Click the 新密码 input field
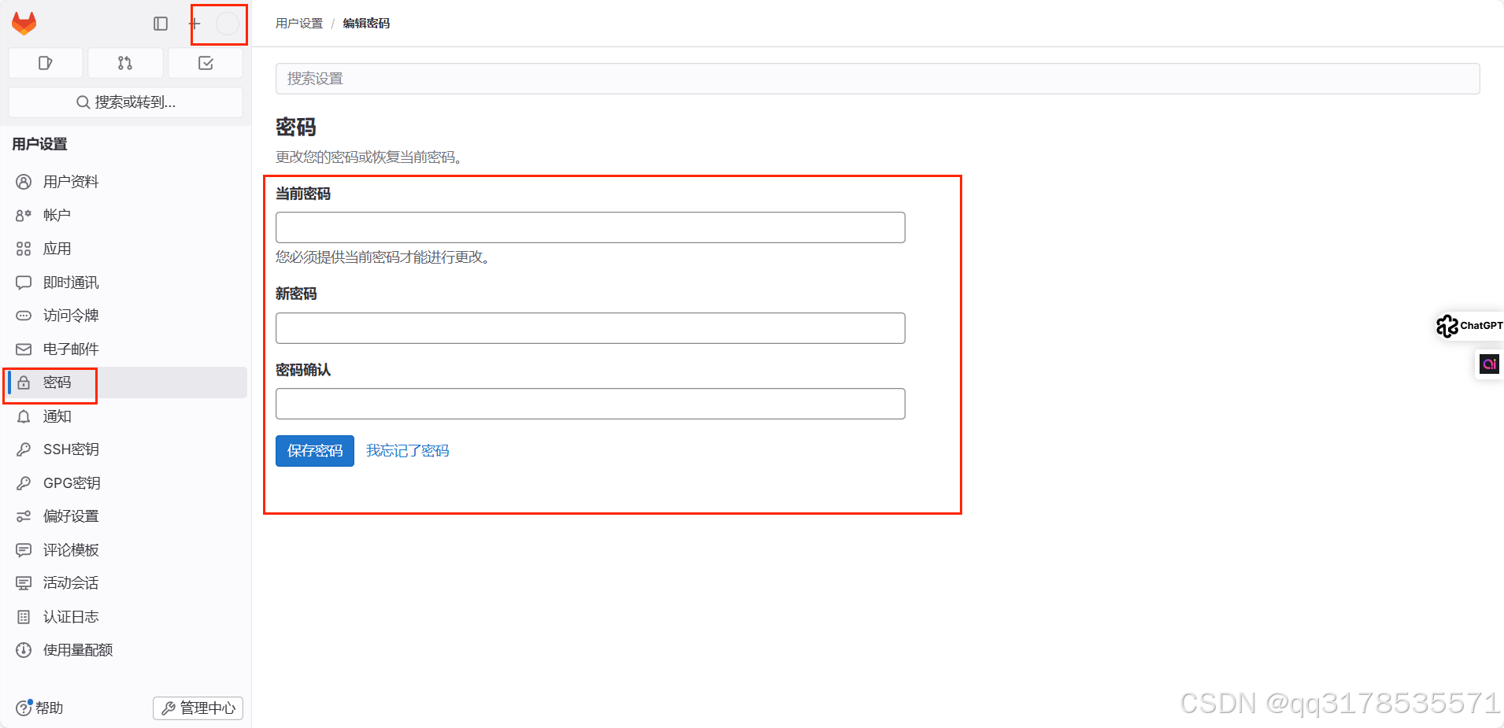 point(591,328)
